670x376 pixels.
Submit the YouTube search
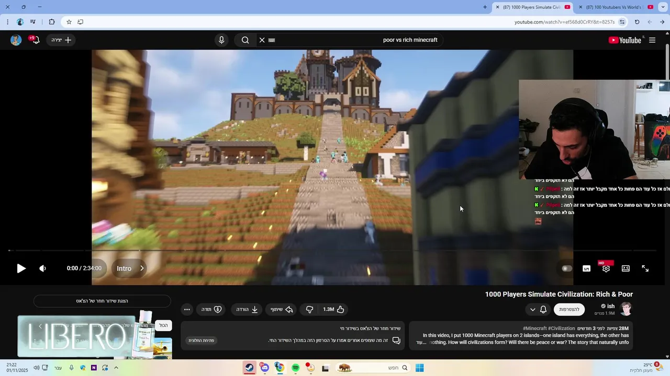coord(245,40)
